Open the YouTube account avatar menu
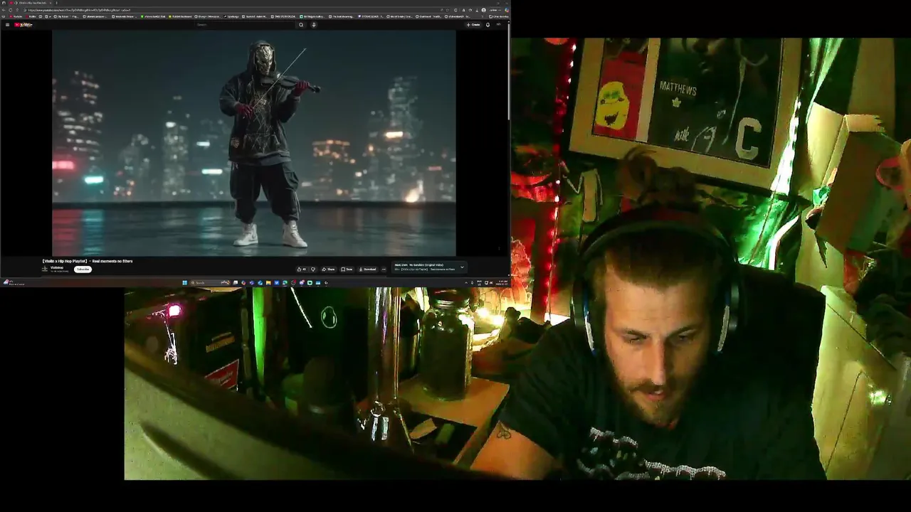911x512 pixels. tap(498, 25)
